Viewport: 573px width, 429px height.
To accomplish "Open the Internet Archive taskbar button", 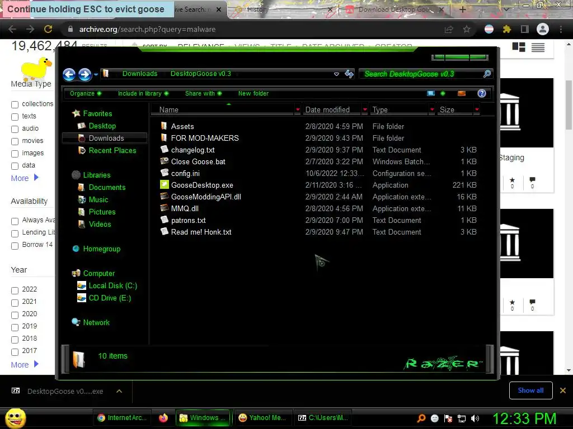I will tap(123, 418).
